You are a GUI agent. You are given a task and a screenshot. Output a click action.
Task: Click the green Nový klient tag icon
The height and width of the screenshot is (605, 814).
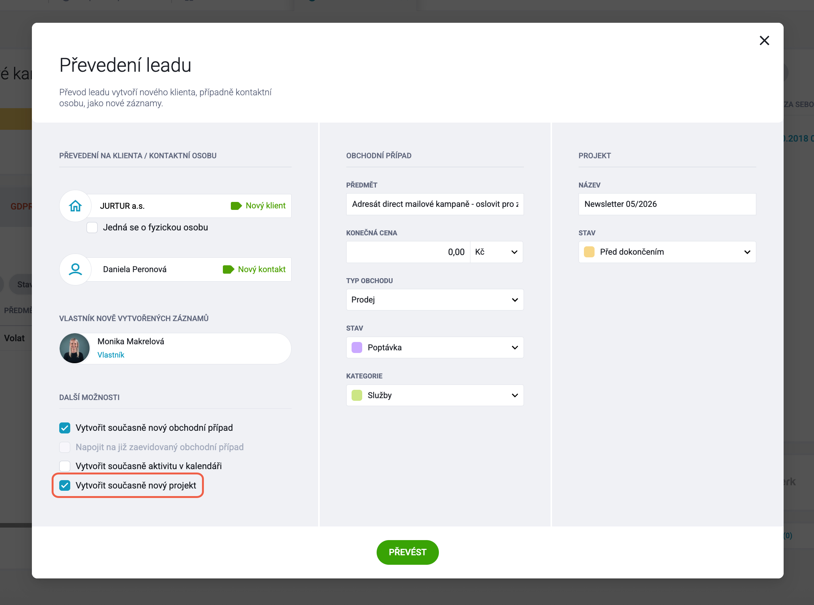tap(236, 206)
